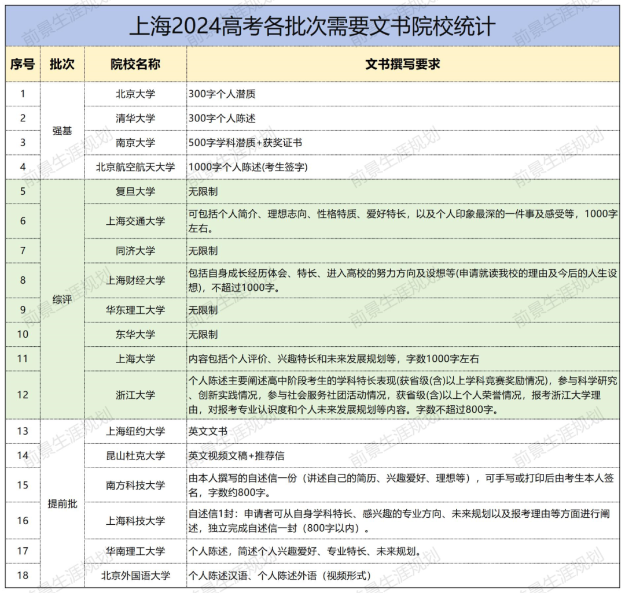
Task: Select serial number 13 beside 上海纽约大学
Action: point(23,431)
